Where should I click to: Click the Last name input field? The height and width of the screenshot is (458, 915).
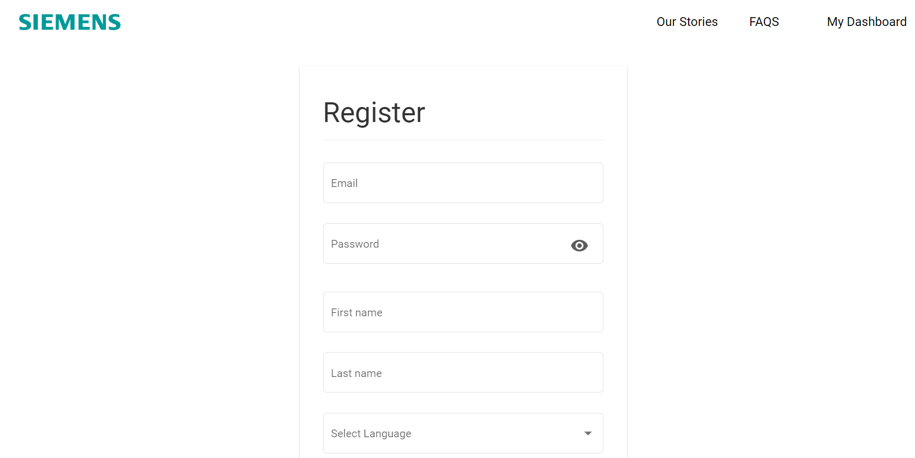click(x=462, y=373)
